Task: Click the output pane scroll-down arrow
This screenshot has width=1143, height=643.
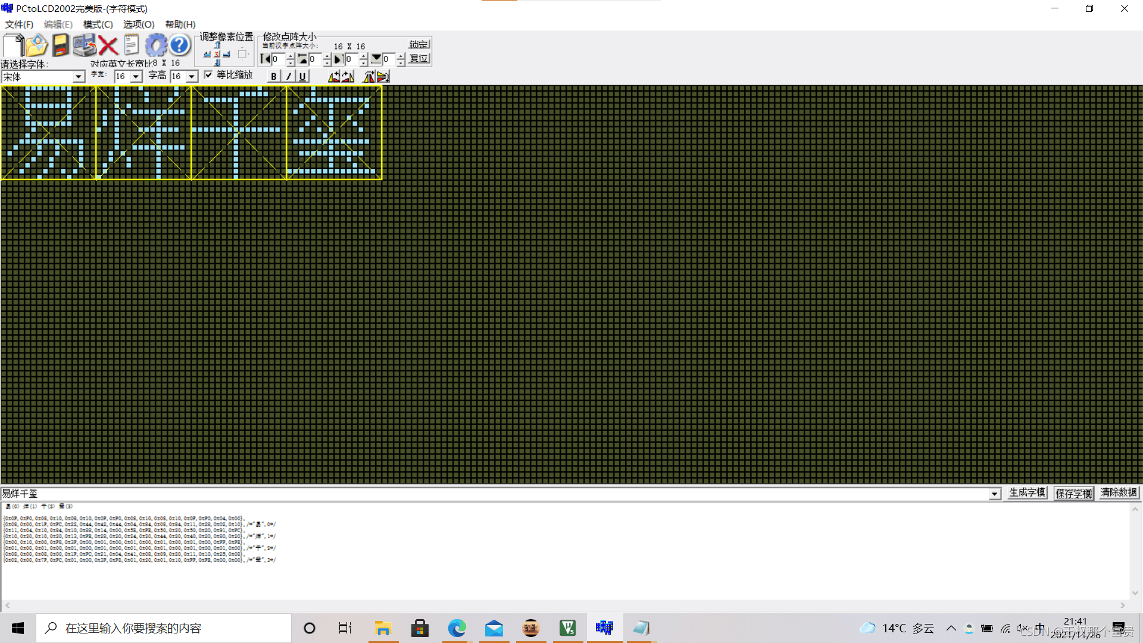Action: [1135, 593]
